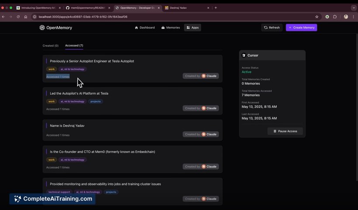Click 'projects' tag on monitoring and observability memory

coord(111,192)
